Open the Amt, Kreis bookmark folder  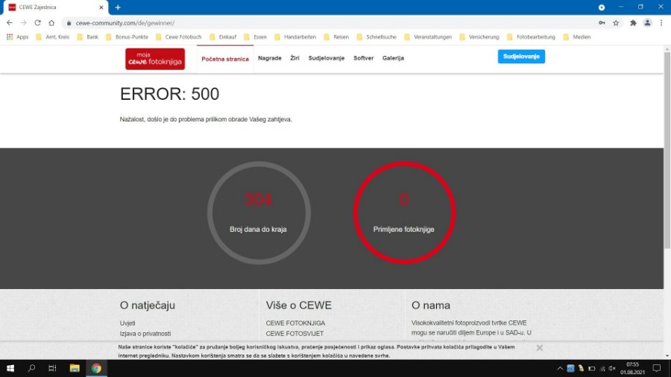[x=53, y=37]
